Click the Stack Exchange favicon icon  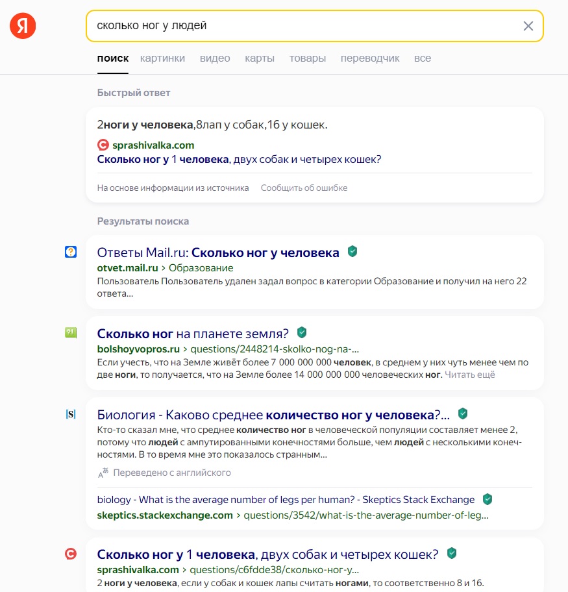coord(71,413)
